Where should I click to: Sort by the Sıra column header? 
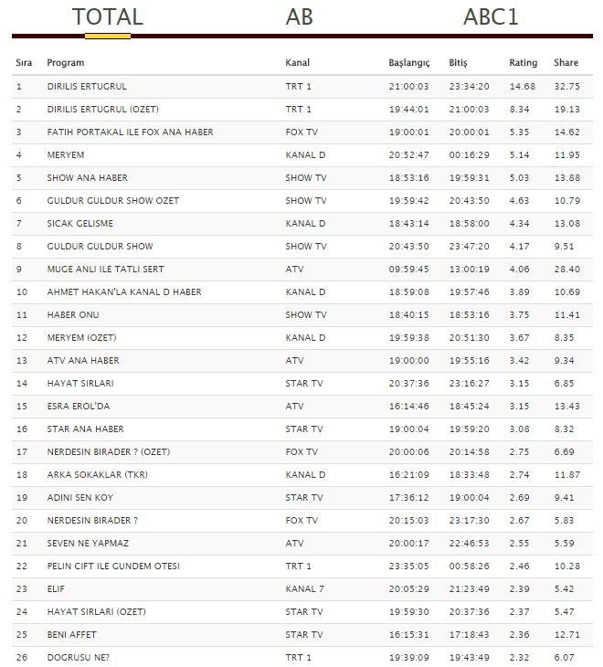click(24, 63)
